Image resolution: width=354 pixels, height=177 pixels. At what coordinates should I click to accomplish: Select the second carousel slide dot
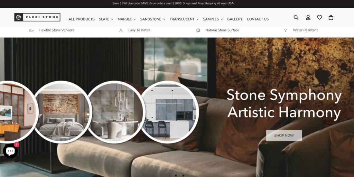[x=176, y=175]
